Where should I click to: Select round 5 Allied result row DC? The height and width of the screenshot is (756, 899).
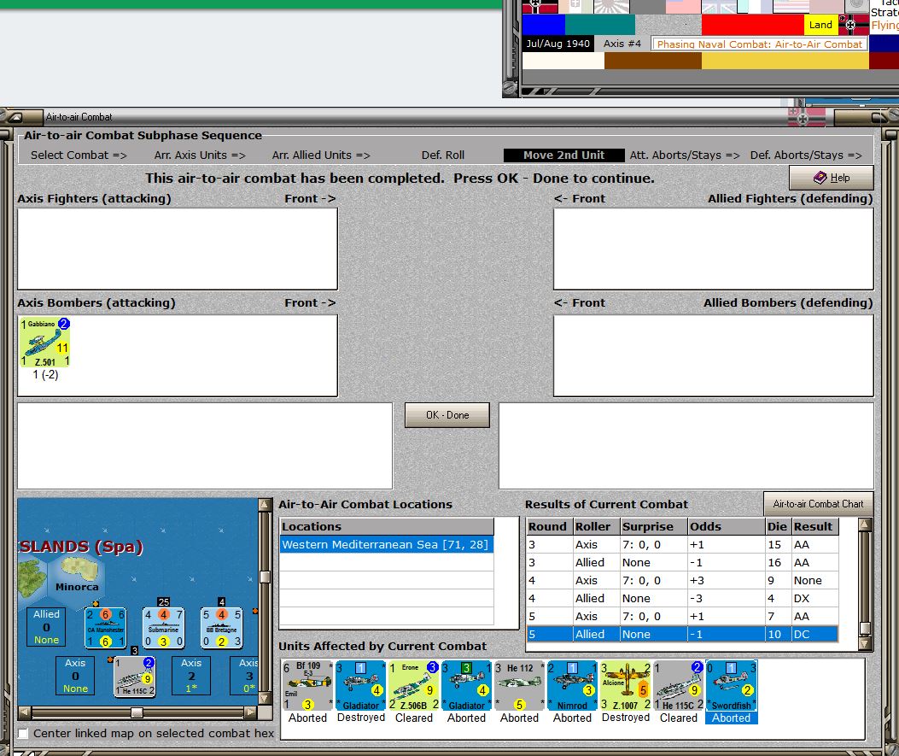[x=682, y=634]
